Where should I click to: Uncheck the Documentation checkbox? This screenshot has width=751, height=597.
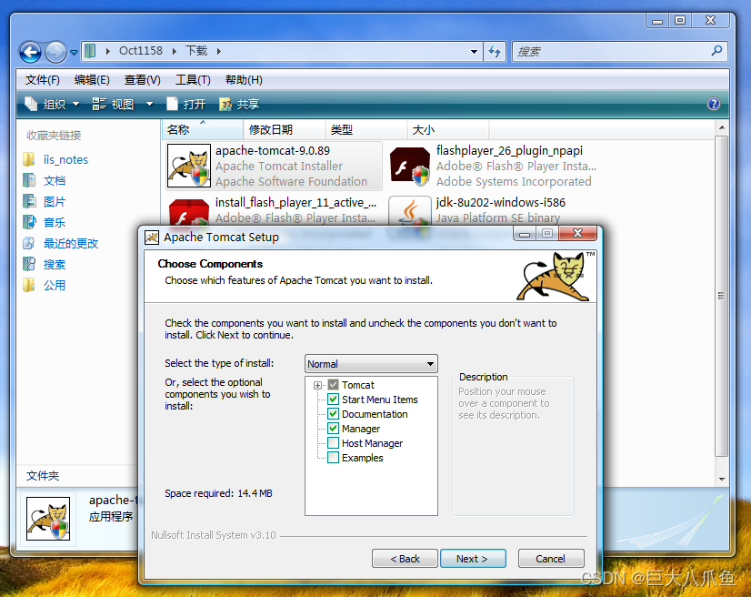pos(334,414)
